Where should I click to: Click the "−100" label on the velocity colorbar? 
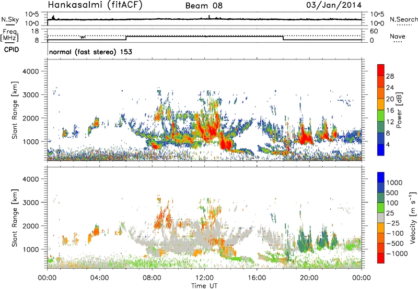395,233
